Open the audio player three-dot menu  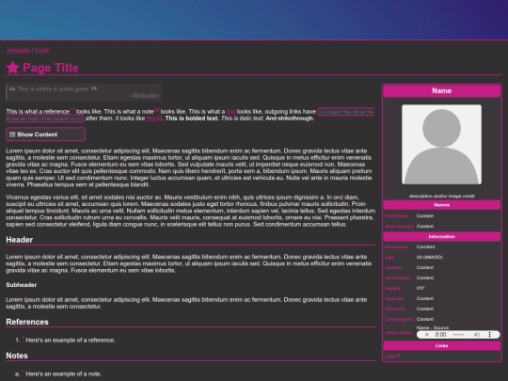(489, 335)
